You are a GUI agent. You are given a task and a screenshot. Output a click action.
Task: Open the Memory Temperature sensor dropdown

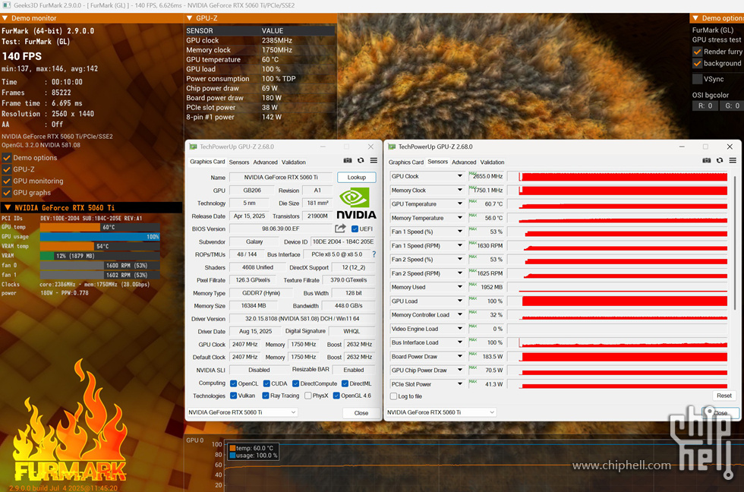click(x=460, y=218)
